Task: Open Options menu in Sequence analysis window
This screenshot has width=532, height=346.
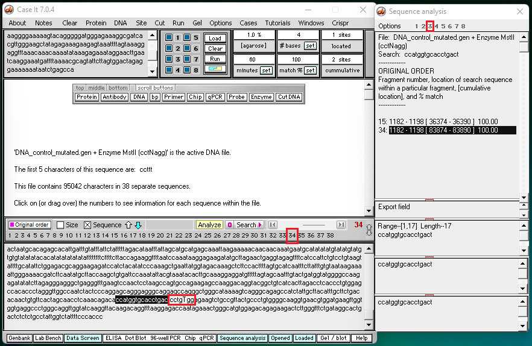Action: pos(390,26)
